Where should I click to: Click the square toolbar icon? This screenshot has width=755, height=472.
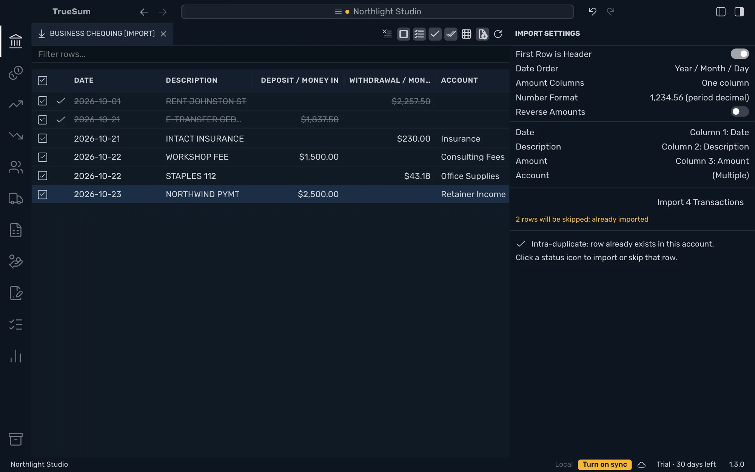[x=403, y=34]
